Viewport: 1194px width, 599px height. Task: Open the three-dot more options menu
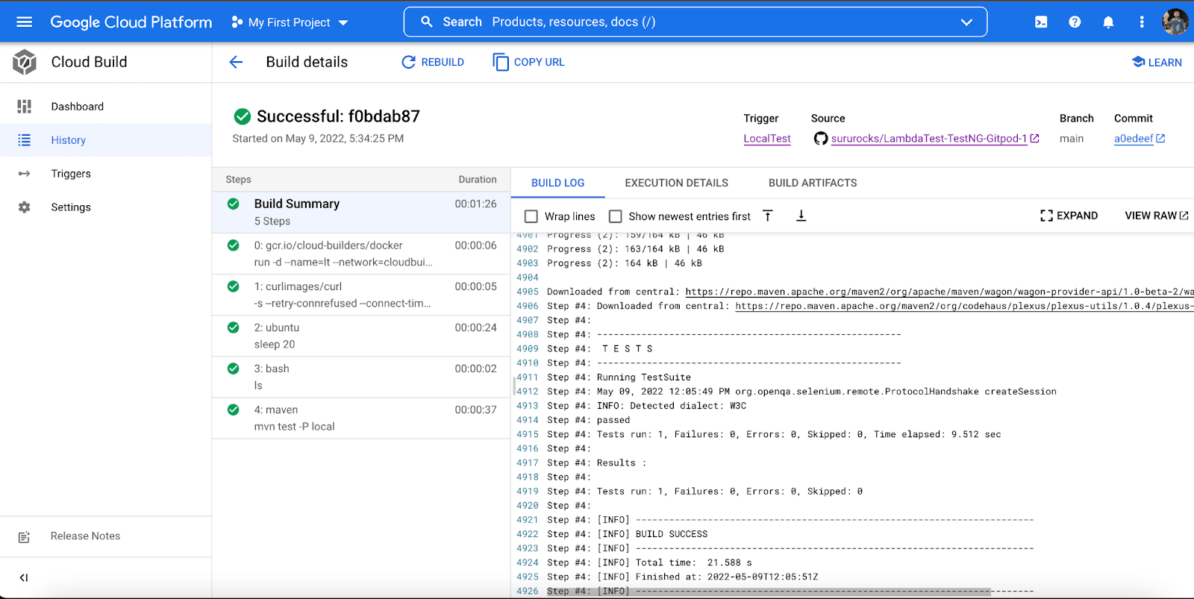click(1141, 22)
